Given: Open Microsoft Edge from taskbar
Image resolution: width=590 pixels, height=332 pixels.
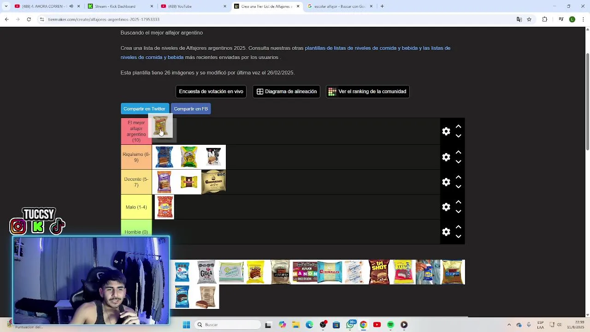Looking at the screenshot, I should pos(309,325).
